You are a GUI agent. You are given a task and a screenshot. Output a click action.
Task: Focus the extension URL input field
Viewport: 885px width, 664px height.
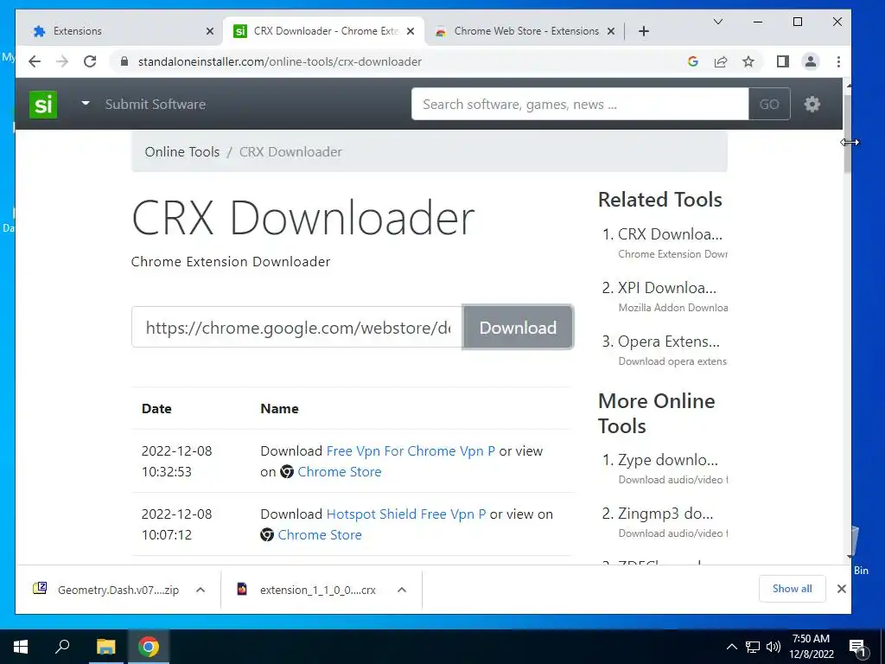pyautogui.click(x=297, y=328)
